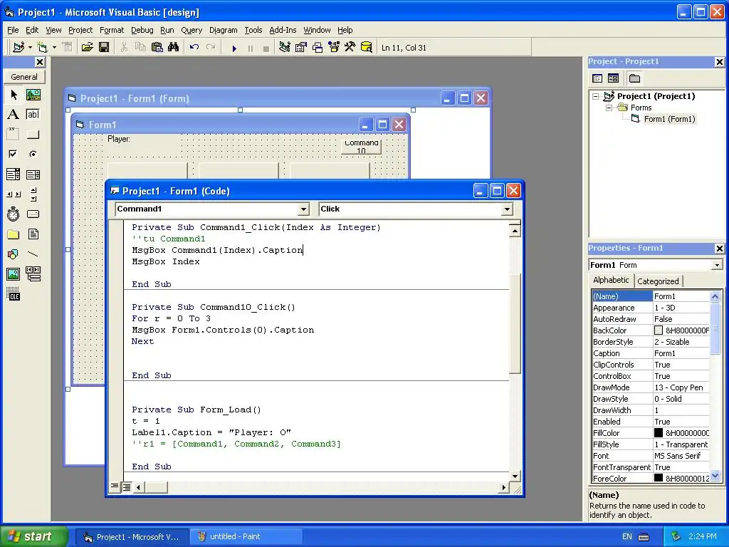Image resolution: width=729 pixels, height=547 pixels.
Task: Select Form1 (Form1) in project tree
Action: click(x=669, y=119)
